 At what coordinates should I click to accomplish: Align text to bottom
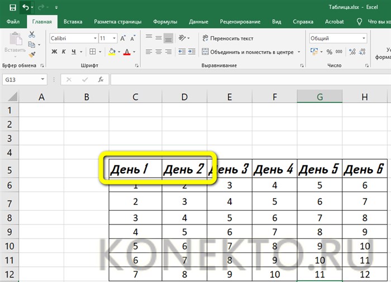pos(168,38)
